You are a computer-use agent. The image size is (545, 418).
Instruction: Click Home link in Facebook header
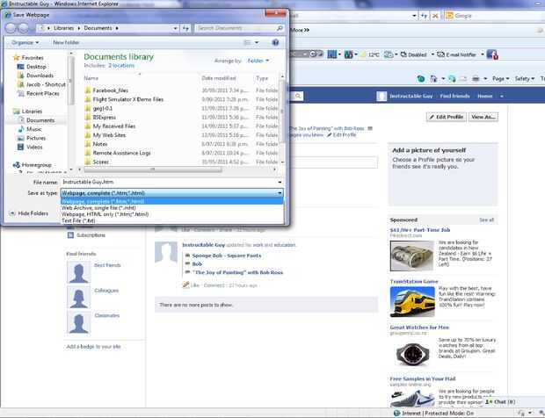click(485, 97)
